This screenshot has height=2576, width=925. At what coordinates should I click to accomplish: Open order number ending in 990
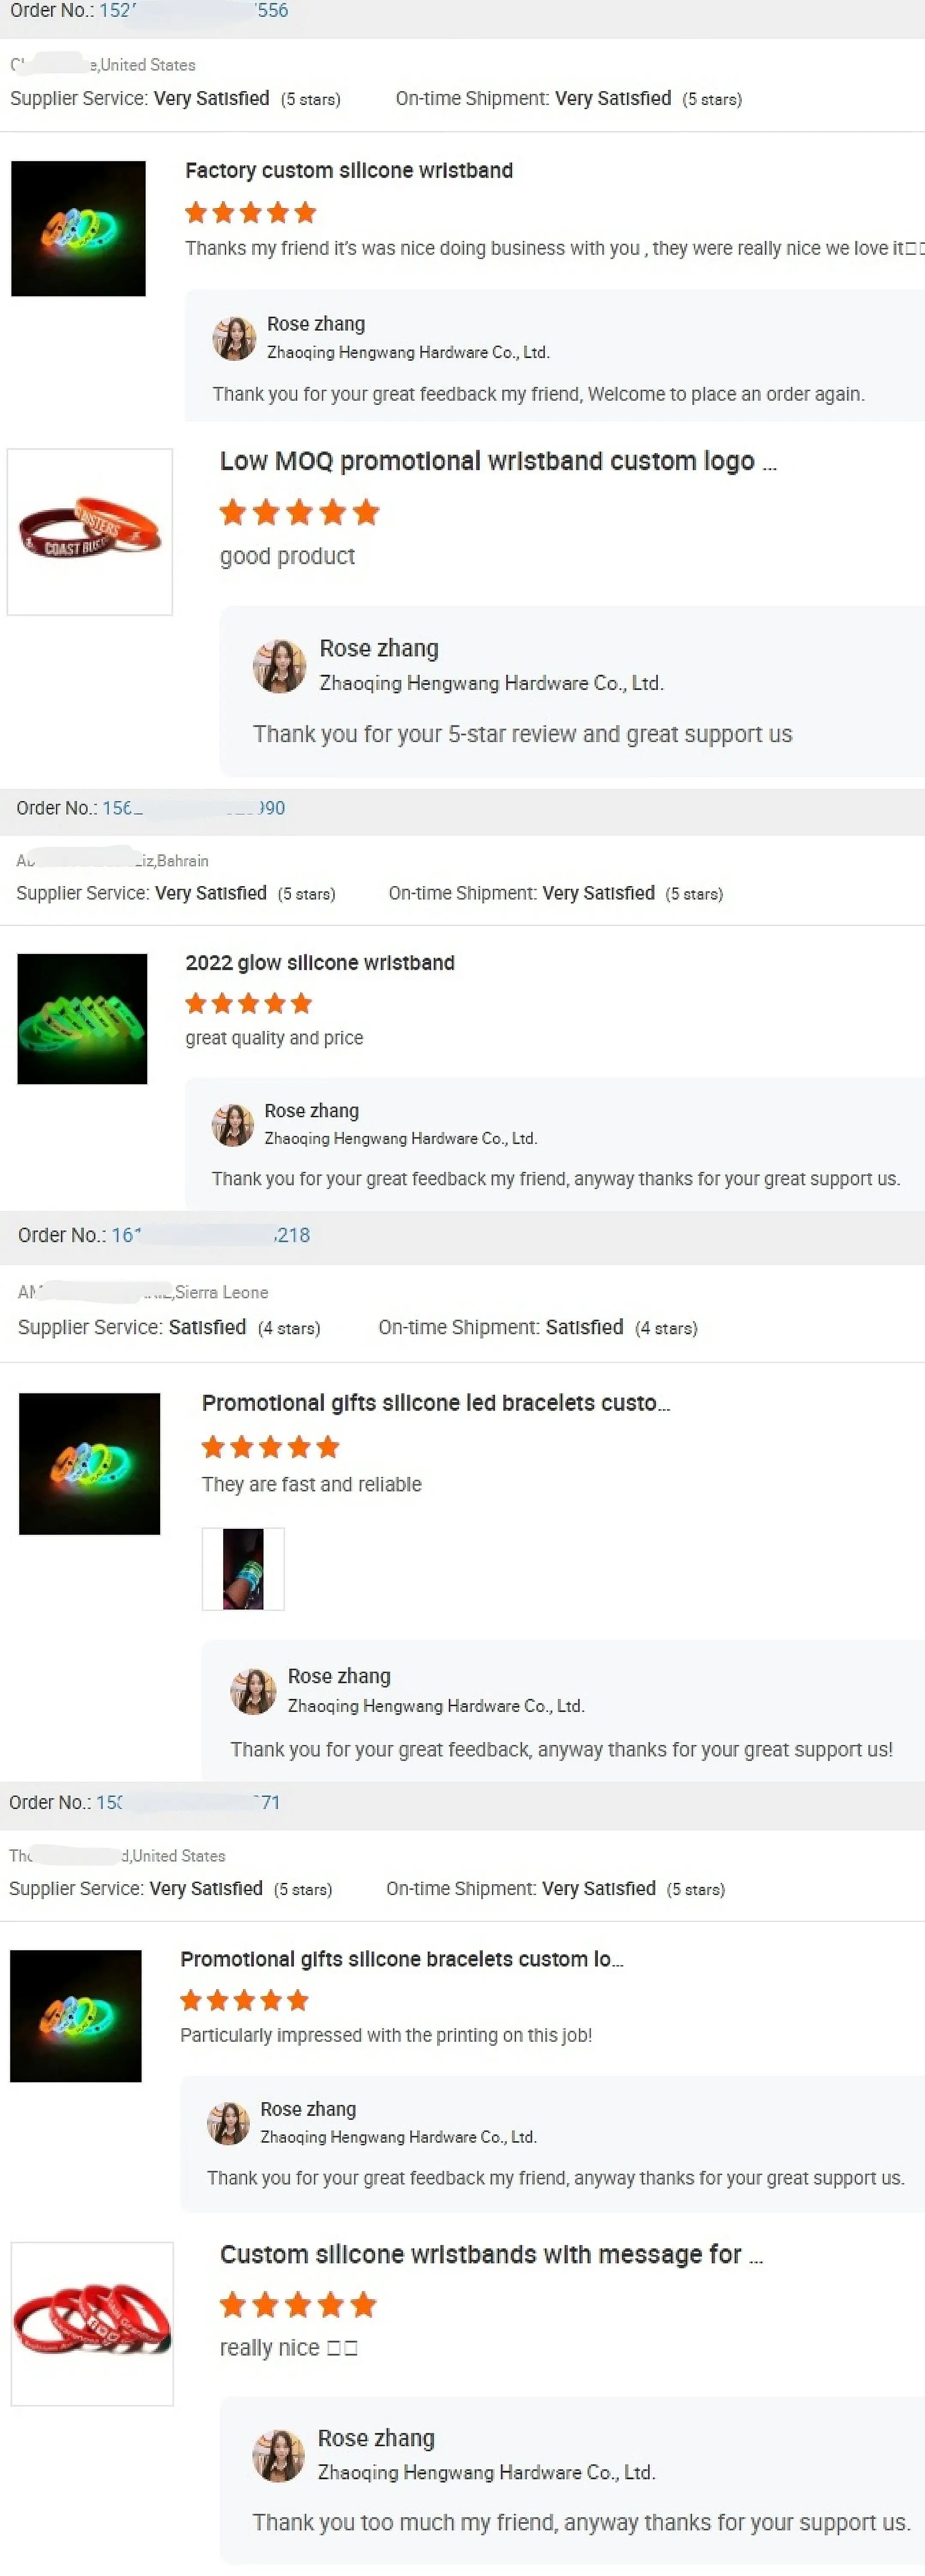[x=194, y=808]
